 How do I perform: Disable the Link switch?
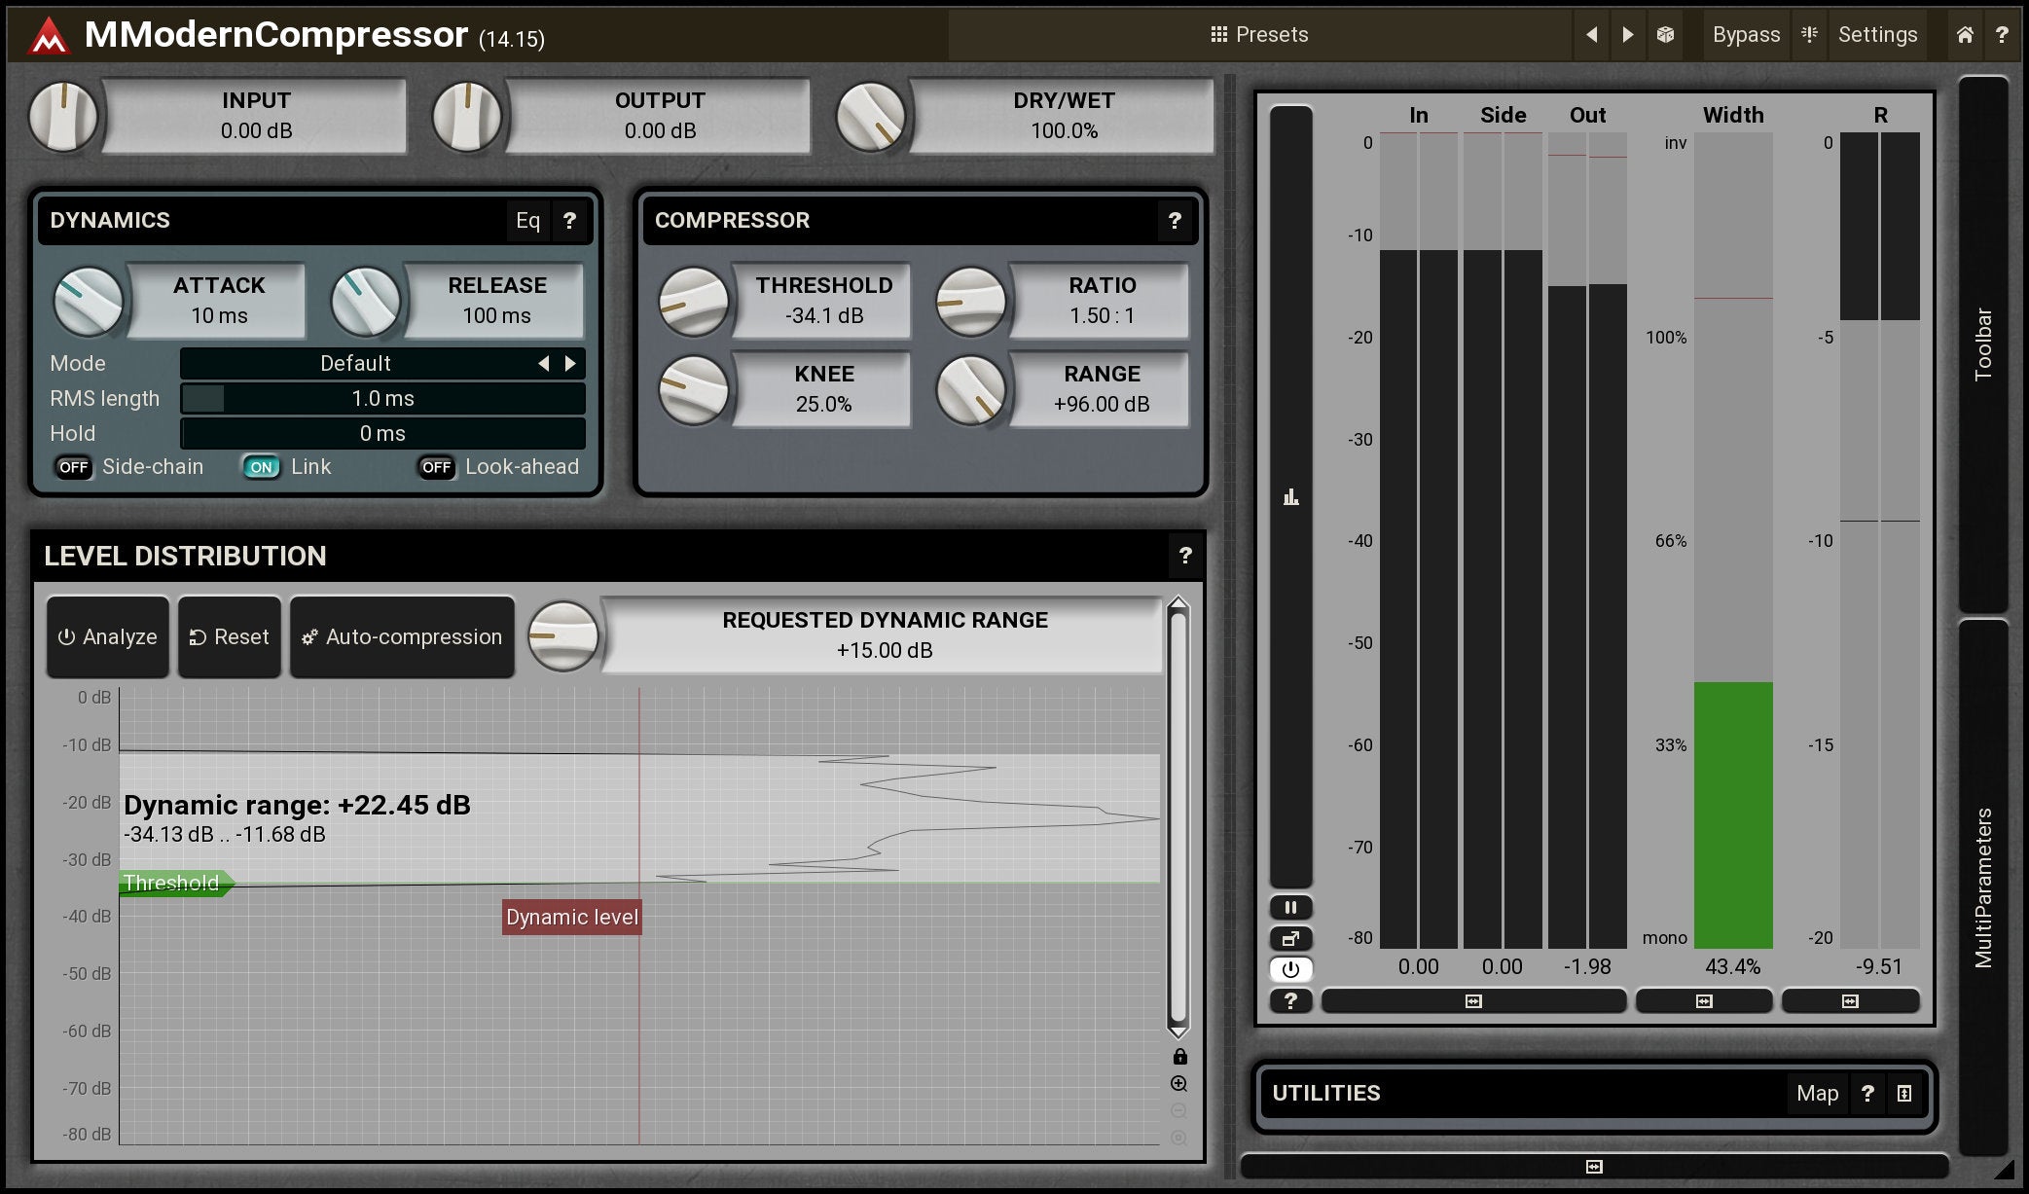point(261,467)
